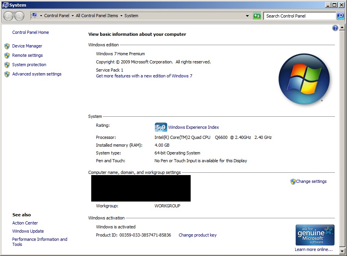Click the Forward navigation arrow

tap(19, 16)
